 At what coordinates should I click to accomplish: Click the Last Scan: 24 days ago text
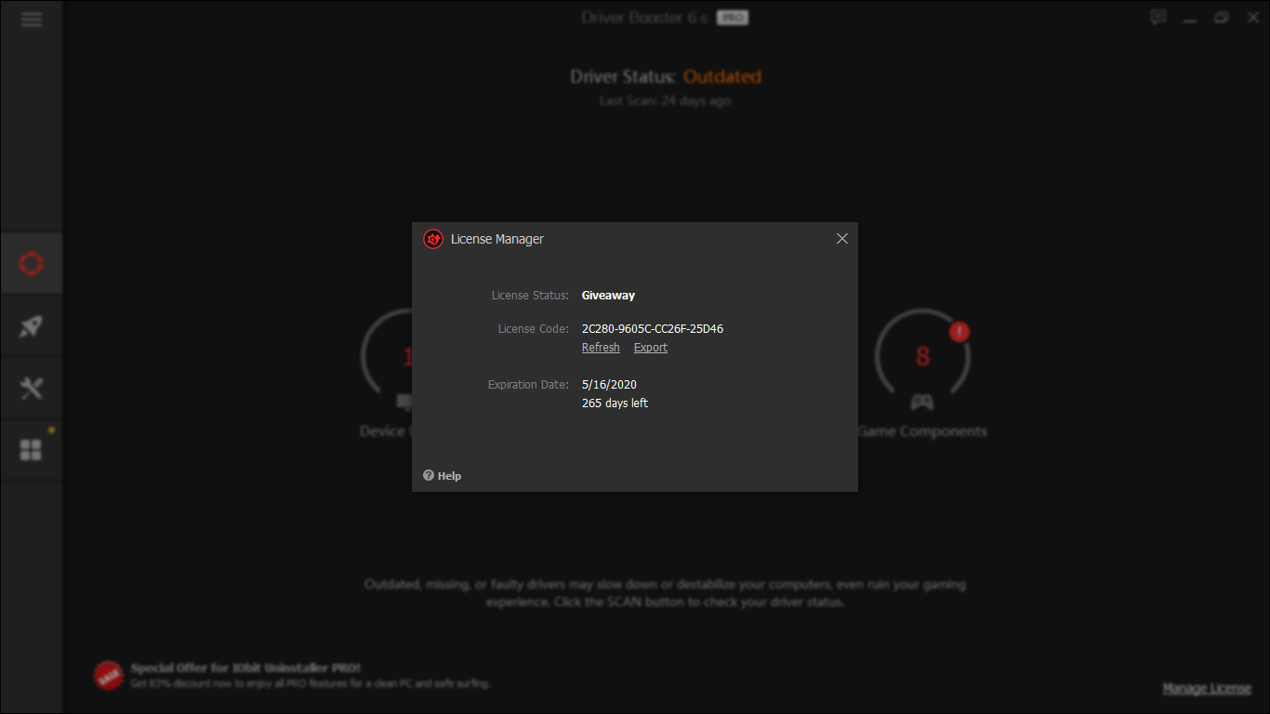pyautogui.click(x=665, y=101)
